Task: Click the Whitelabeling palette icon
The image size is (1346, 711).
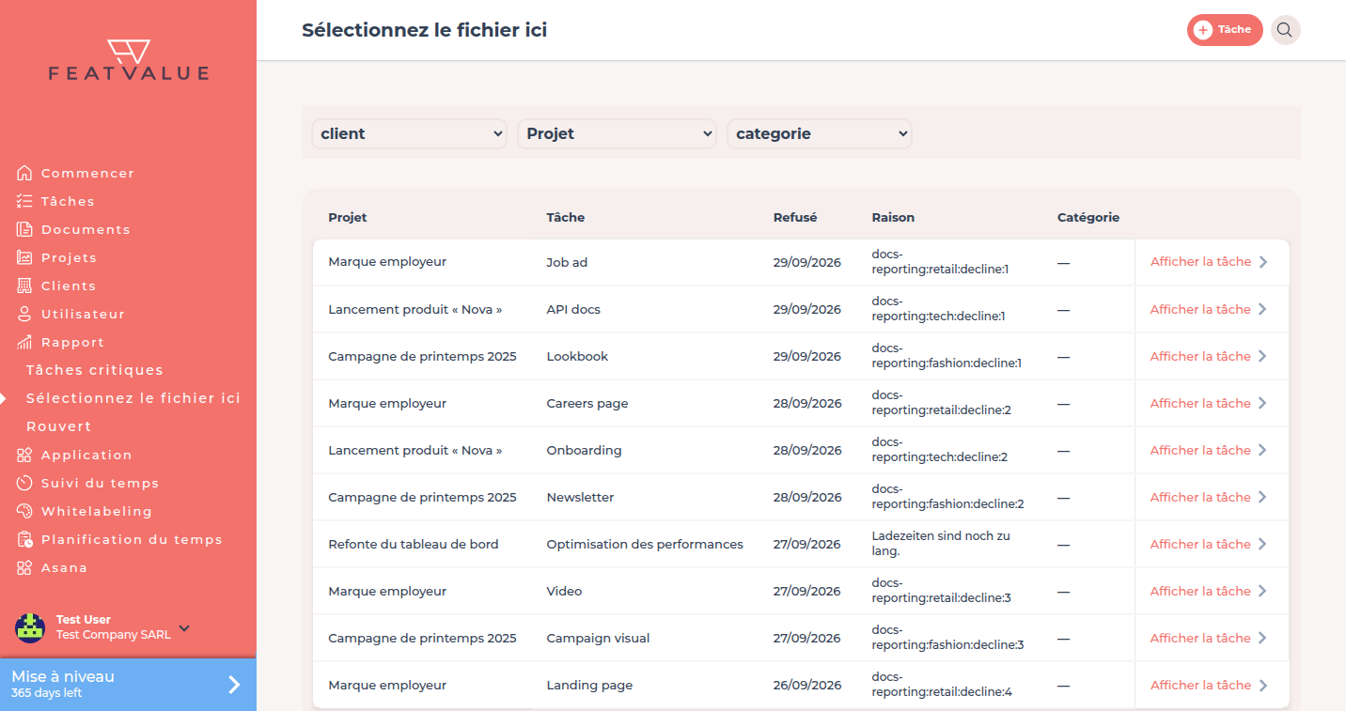Action: [x=24, y=511]
